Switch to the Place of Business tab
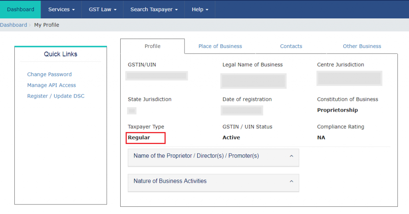The height and width of the screenshot is (214, 409). pyautogui.click(x=220, y=46)
